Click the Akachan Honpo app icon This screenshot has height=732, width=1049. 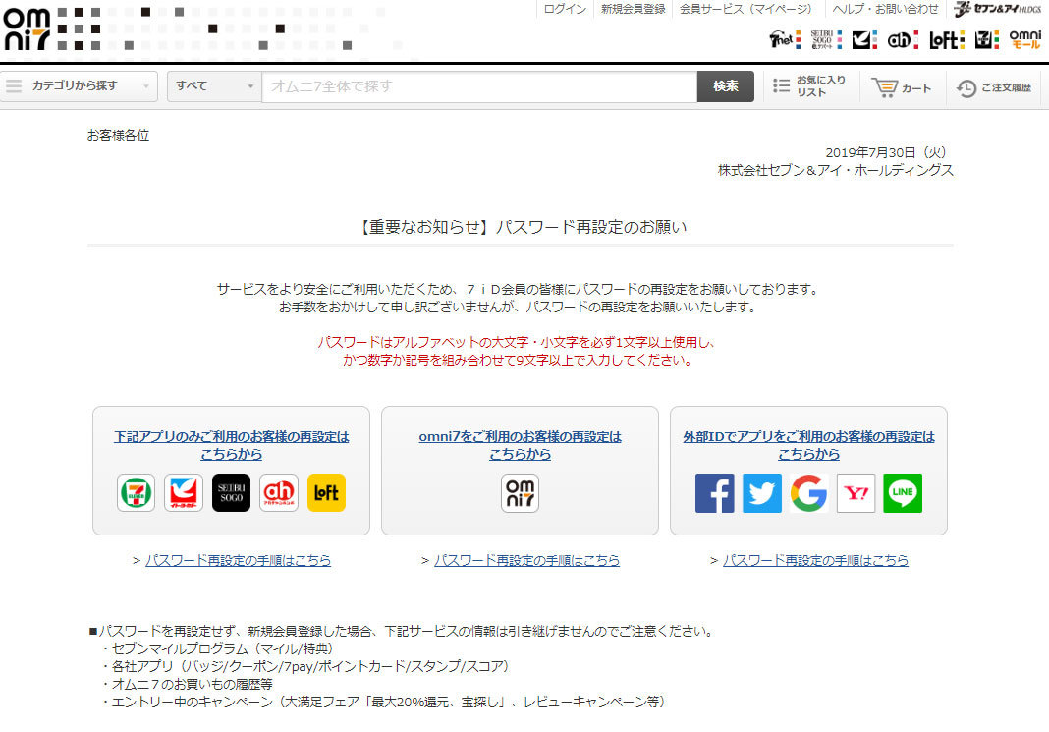tap(279, 493)
